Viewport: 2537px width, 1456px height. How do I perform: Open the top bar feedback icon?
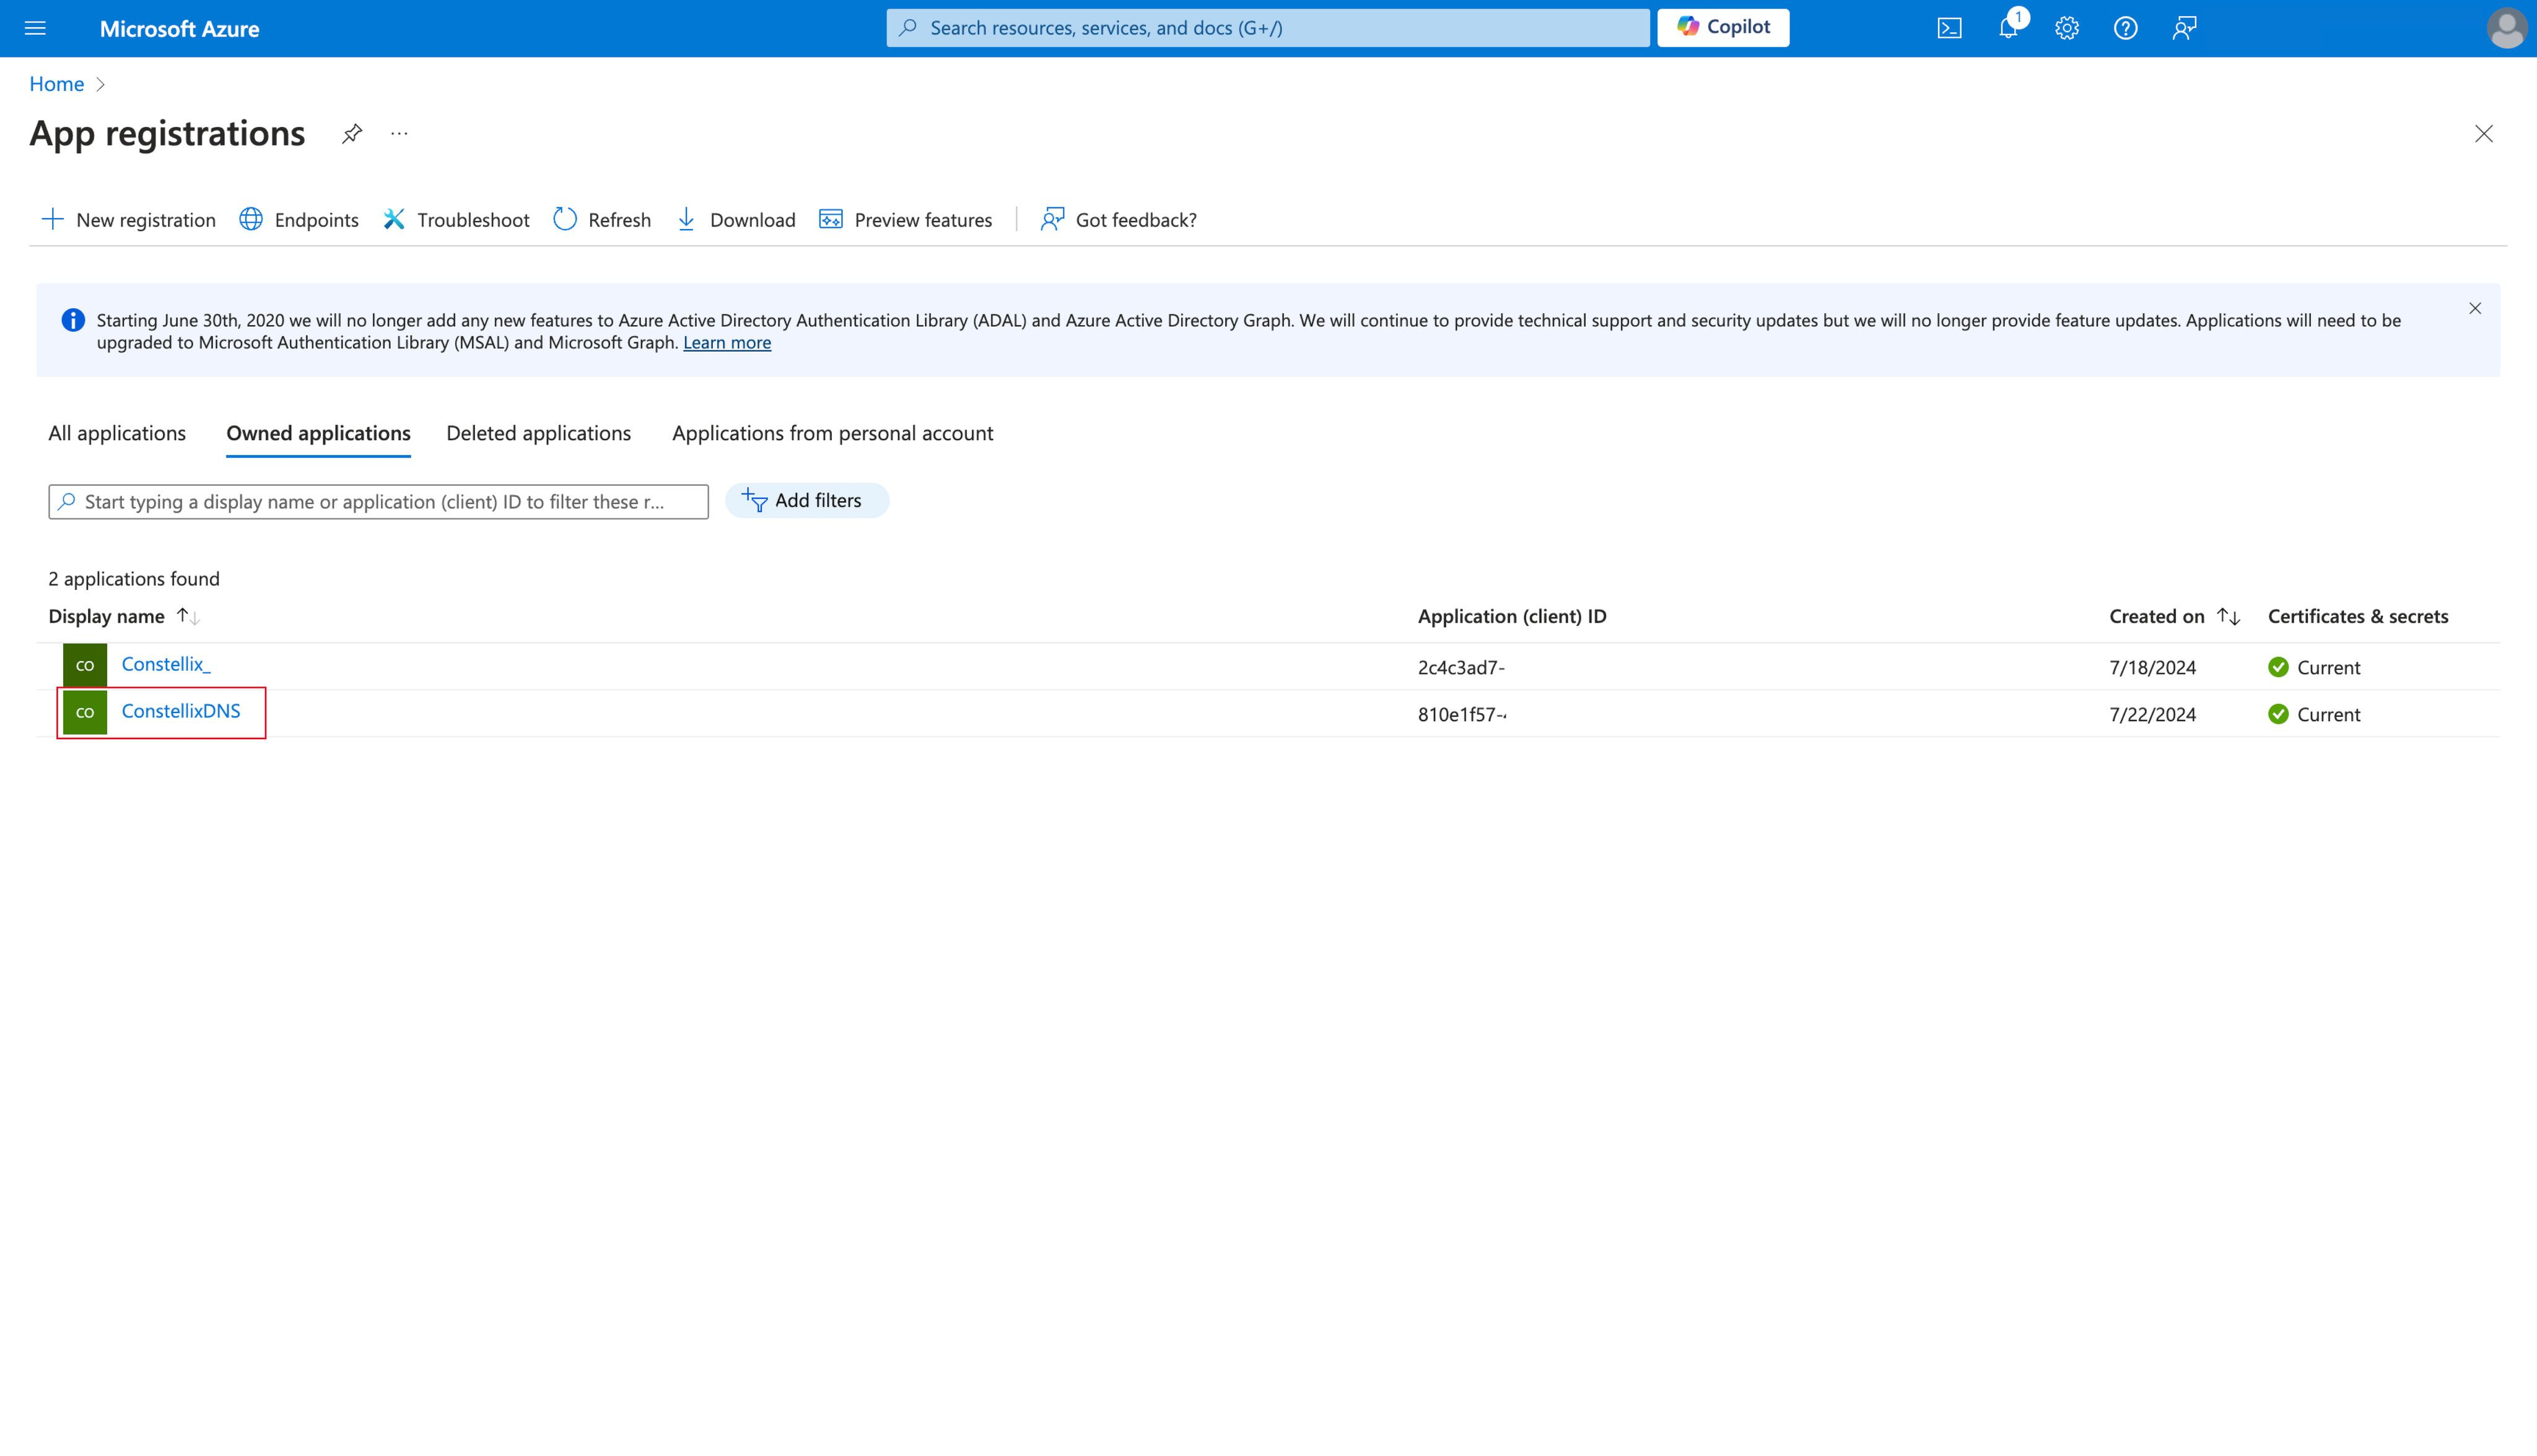(2184, 28)
